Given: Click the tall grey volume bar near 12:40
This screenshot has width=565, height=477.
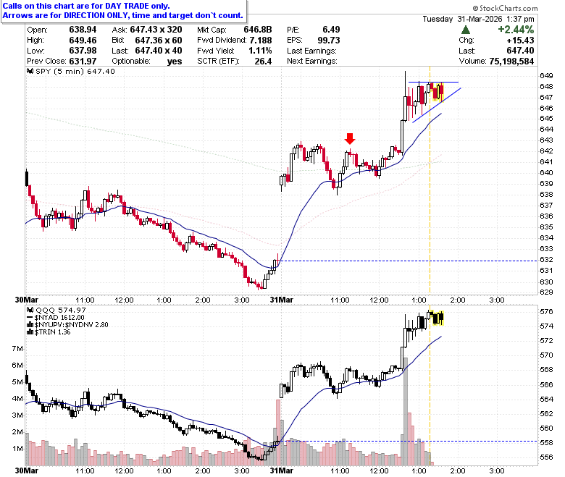Looking at the screenshot, I should click(x=406, y=411).
